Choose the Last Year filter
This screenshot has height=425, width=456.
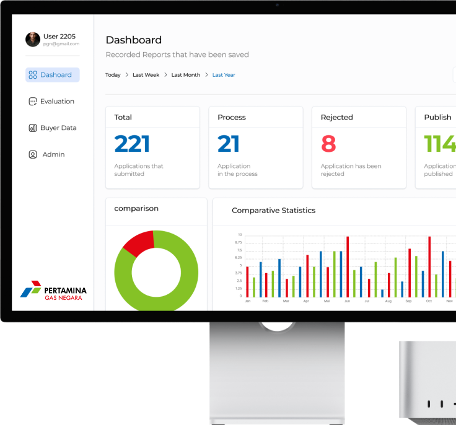click(x=224, y=75)
